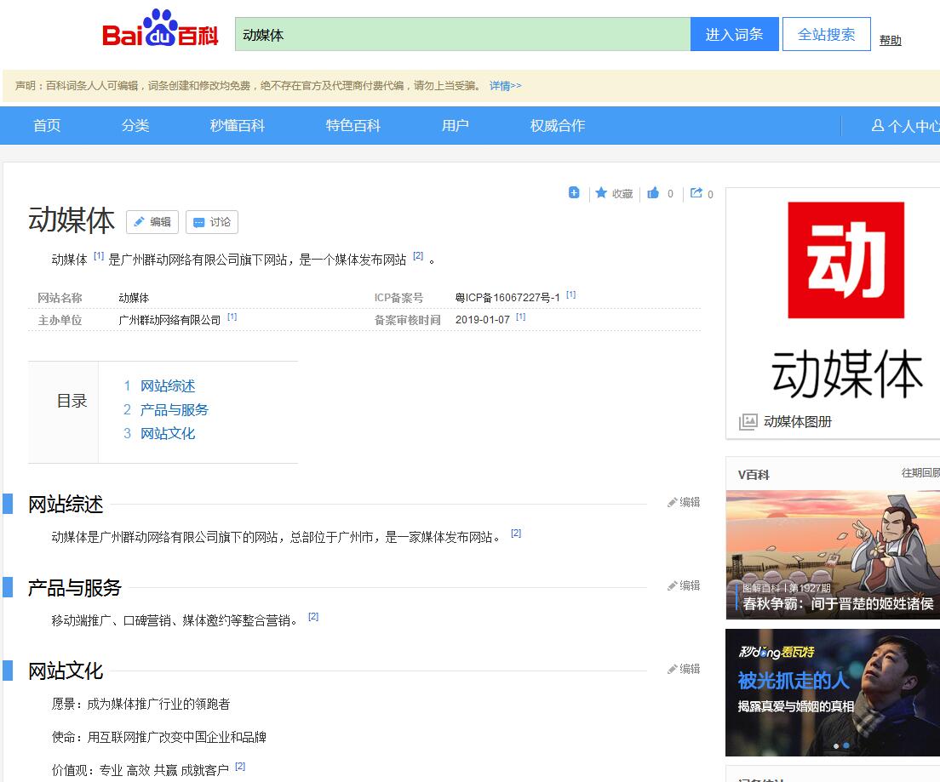This screenshot has height=782, width=940.
Task: Click reference [1] after 动媒体 in the summary
Action: tap(99, 256)
